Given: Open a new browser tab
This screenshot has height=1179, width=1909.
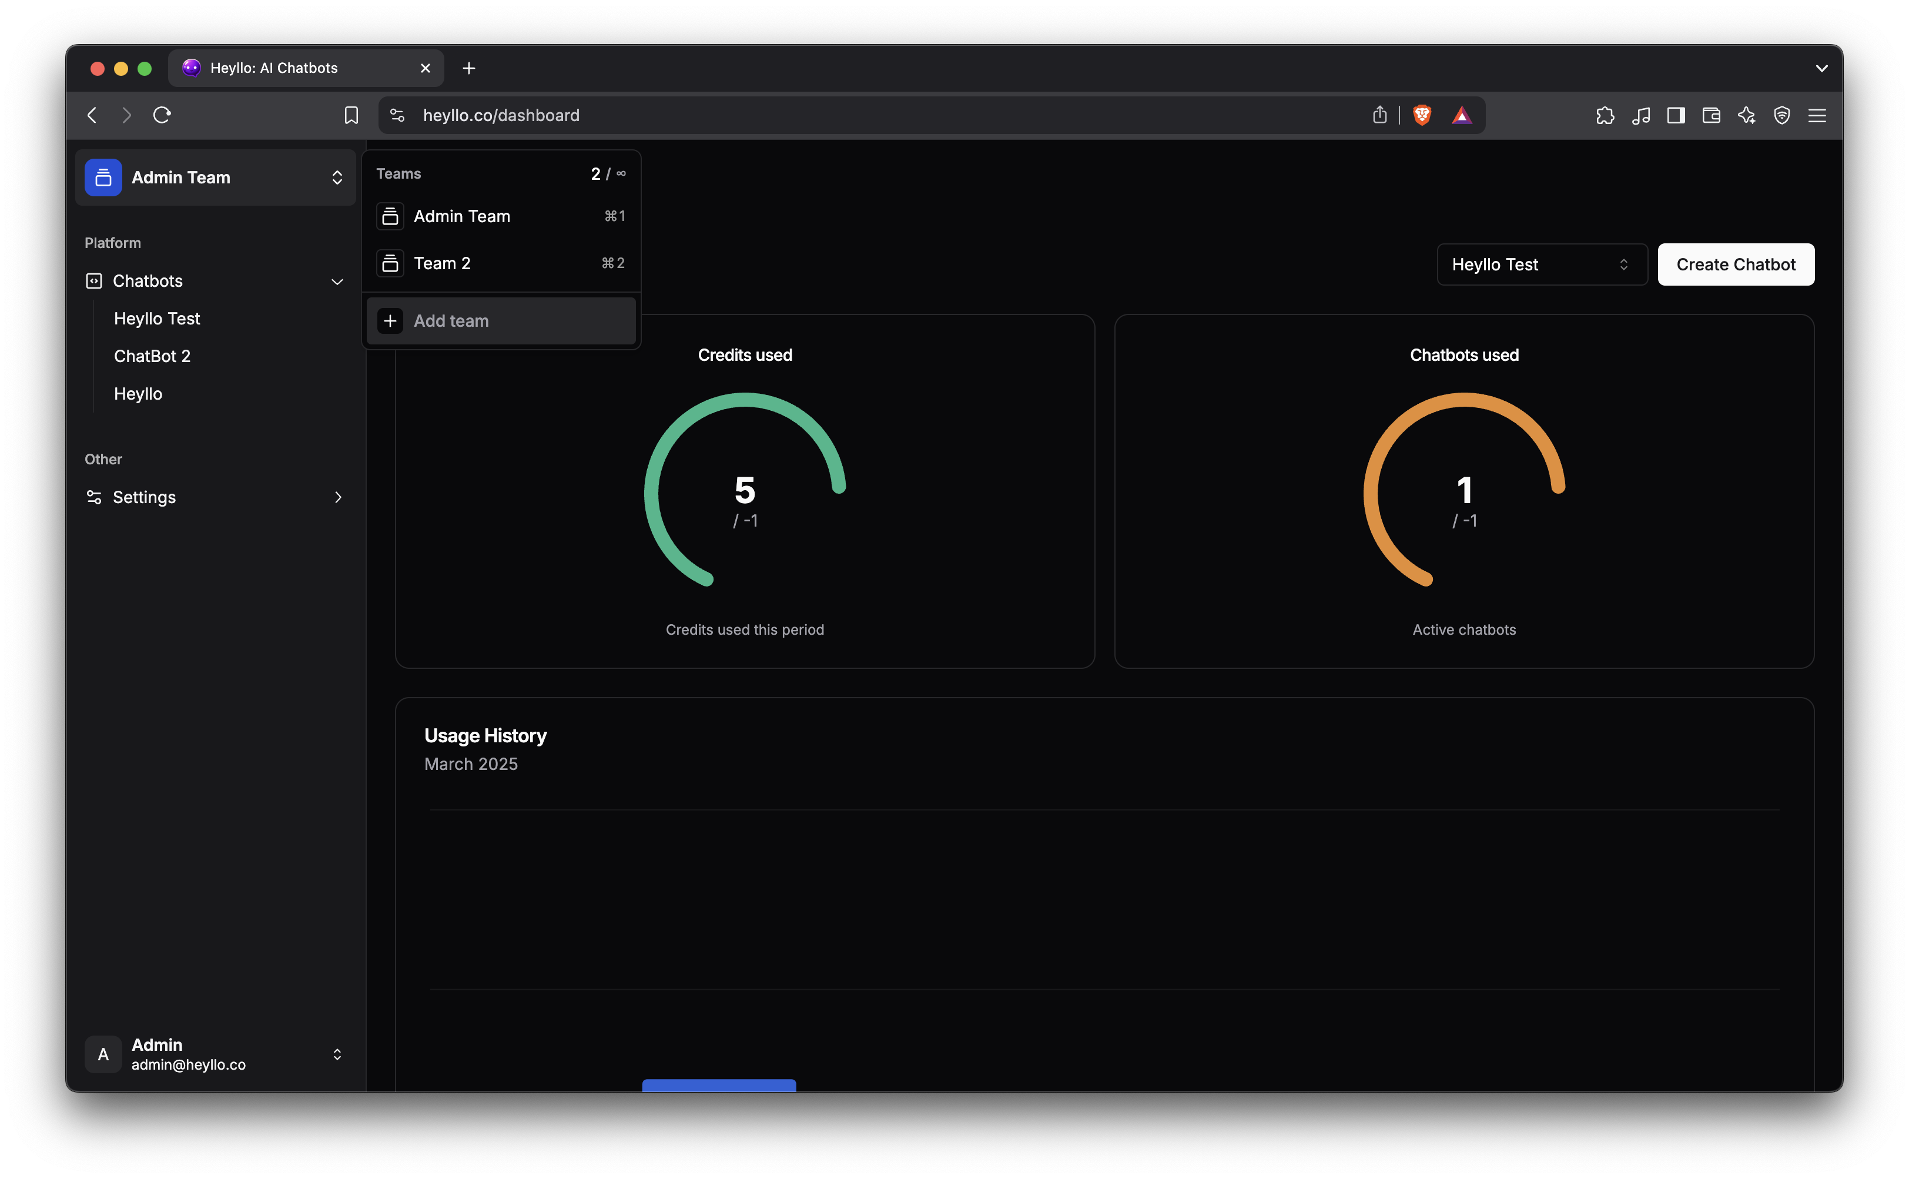Looking at the screenshot, I should tap(468, 69).
